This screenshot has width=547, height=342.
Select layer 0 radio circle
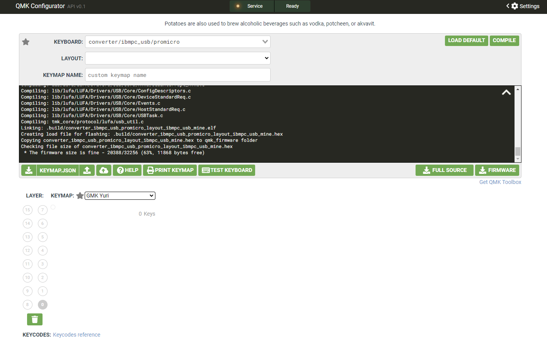43,305
